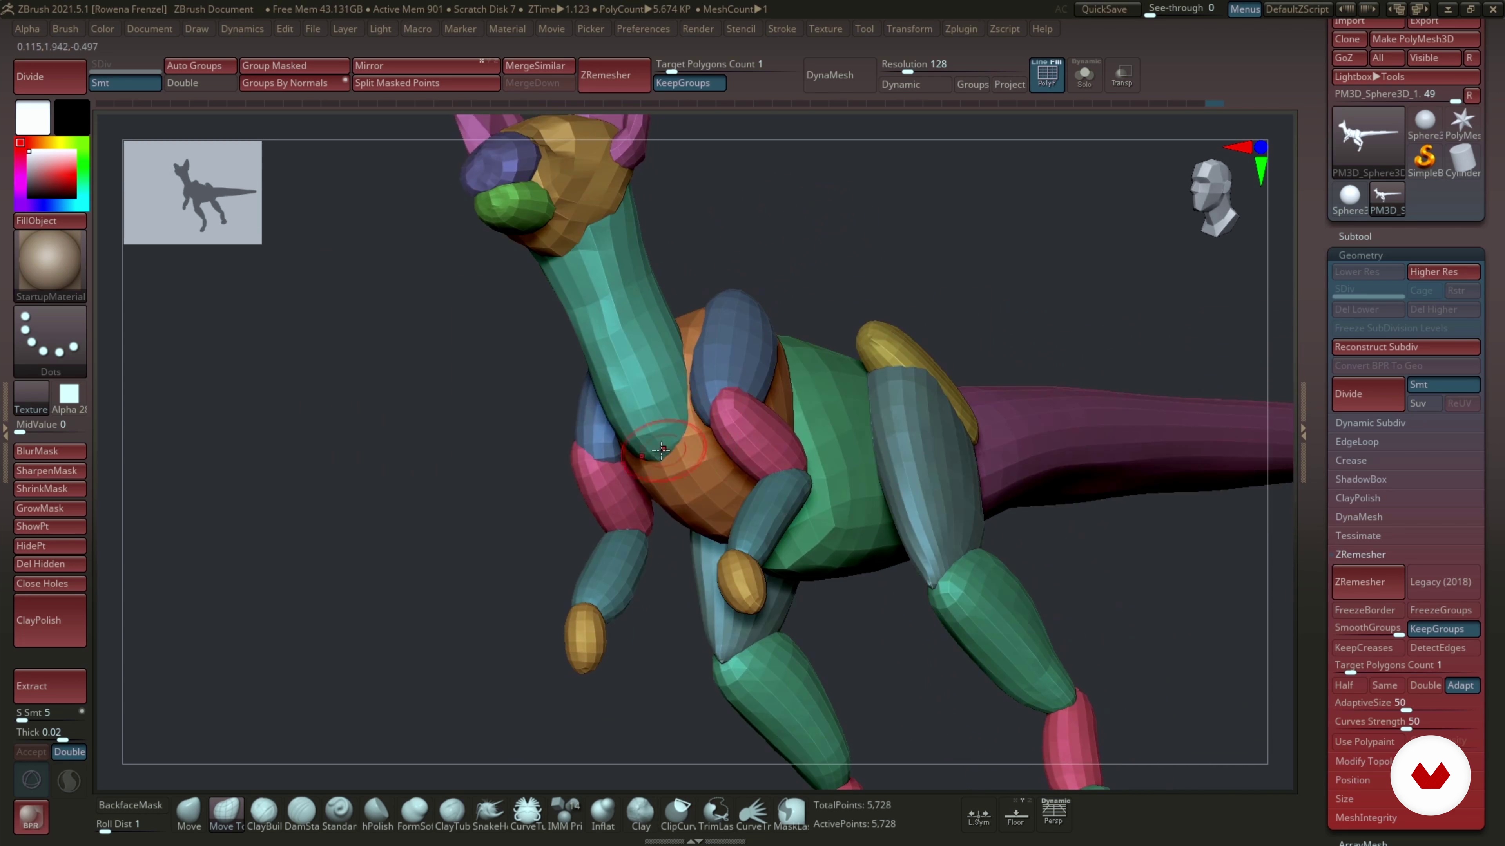Expand the Tessimate section

[1358, 535]
